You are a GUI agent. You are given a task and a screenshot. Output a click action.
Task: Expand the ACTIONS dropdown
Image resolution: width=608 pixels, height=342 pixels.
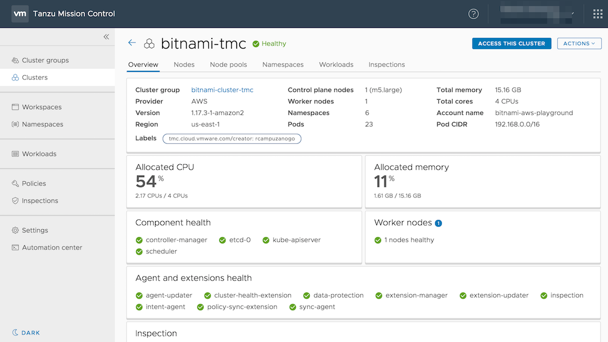point(579,44)
